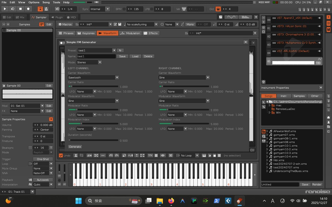
Task: Open the File menu
Action: (x=4, y=2)
